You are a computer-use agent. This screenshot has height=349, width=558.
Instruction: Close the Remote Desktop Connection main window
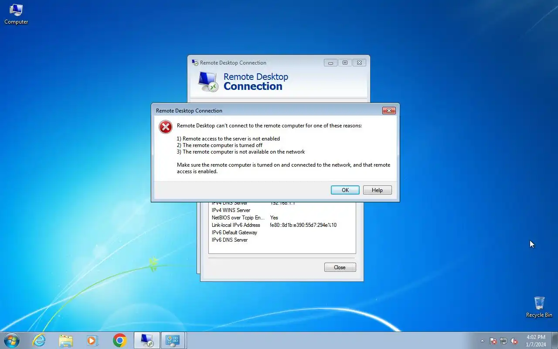pyautogui.click(x=359, y=63)
